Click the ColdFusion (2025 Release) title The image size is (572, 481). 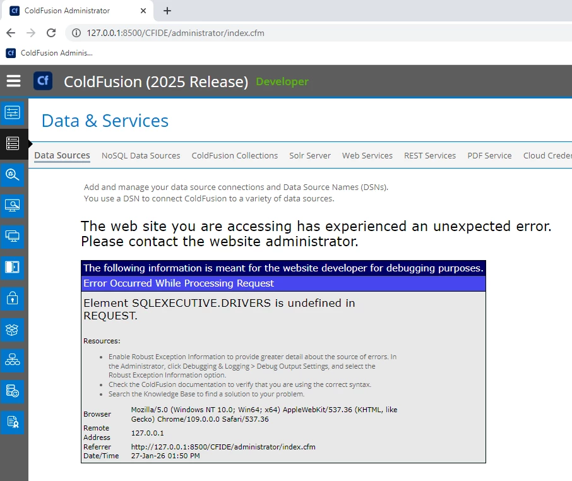tap(156, 81)
